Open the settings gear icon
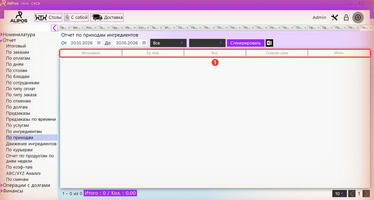 (x=358, y=17)
